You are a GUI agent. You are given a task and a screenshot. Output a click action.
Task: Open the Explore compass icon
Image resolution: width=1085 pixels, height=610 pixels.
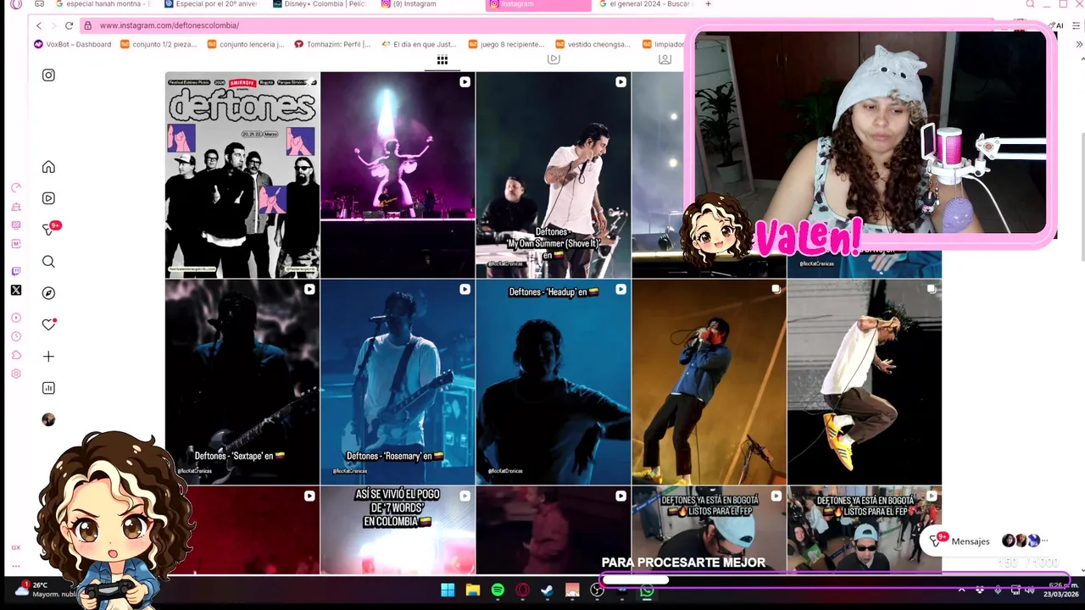[x=48, y=293]
